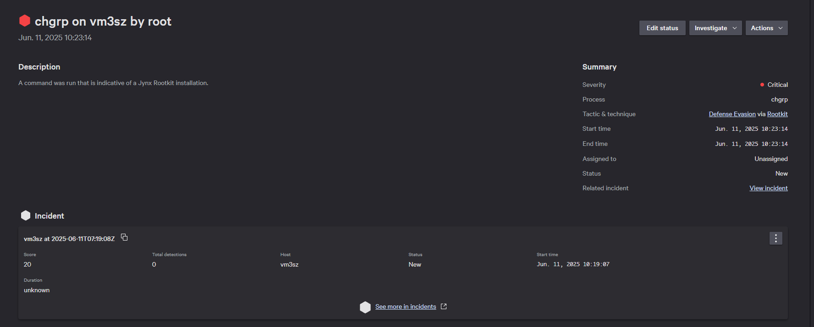Image resolution: width=814 pixels, height=327 pixels.
Task: Open the Rootkit technique link
Action: click(777, 114)
